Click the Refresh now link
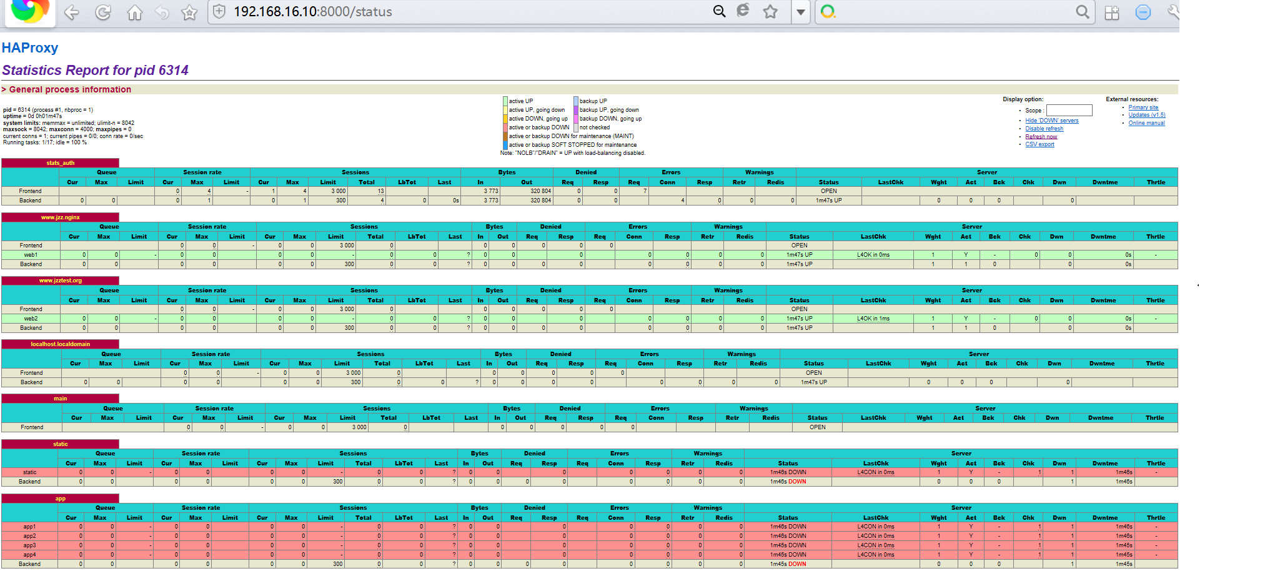Image resolution: width=1275 pixels, height=571 pixels. coord(1041,137)
